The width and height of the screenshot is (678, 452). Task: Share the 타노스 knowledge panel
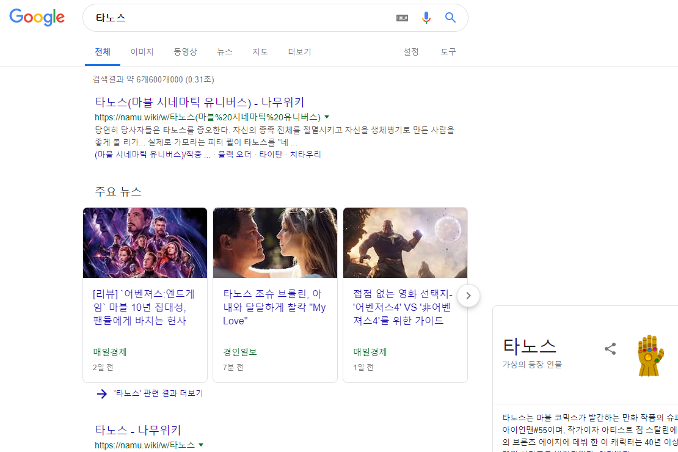pos(610,349)
